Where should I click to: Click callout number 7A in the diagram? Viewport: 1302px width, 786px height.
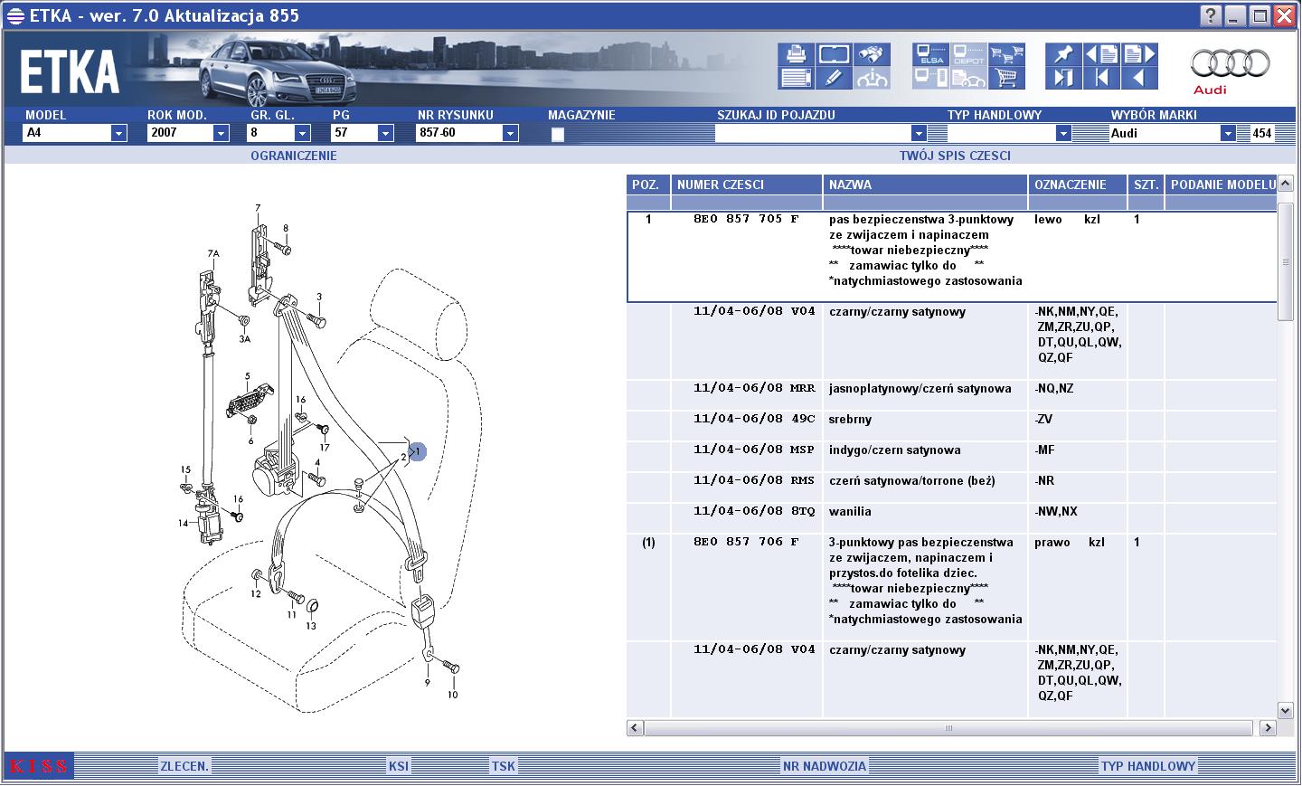(213, 254)
